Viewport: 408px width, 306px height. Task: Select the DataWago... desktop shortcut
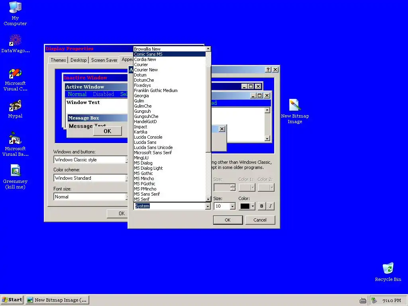[x=15, y=44]
